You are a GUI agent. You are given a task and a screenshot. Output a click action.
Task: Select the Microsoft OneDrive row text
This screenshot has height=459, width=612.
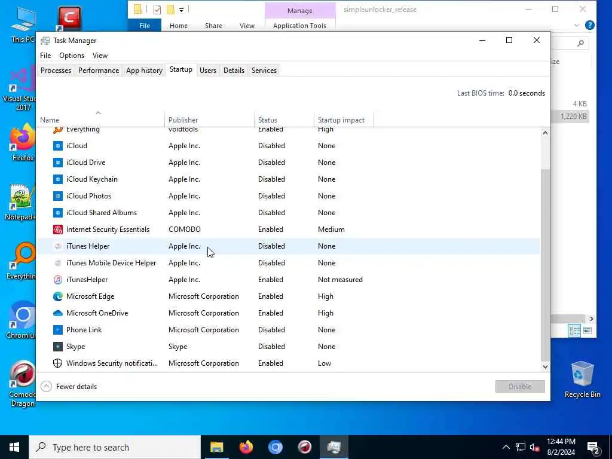click(97, 313)
